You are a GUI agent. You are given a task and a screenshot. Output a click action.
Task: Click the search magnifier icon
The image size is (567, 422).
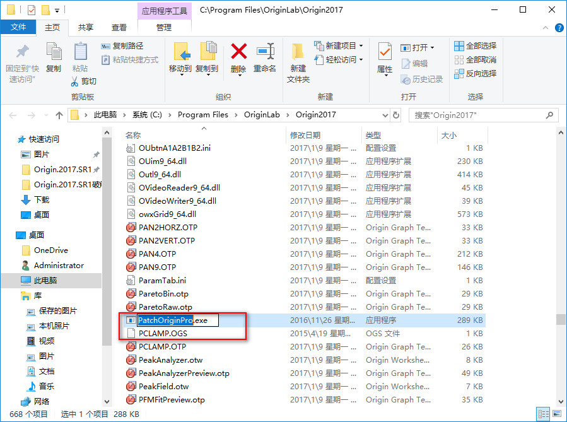[549, 115]
